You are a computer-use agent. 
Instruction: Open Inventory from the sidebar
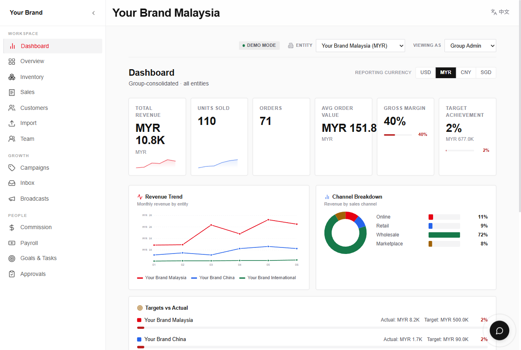[x=53, y=77]
